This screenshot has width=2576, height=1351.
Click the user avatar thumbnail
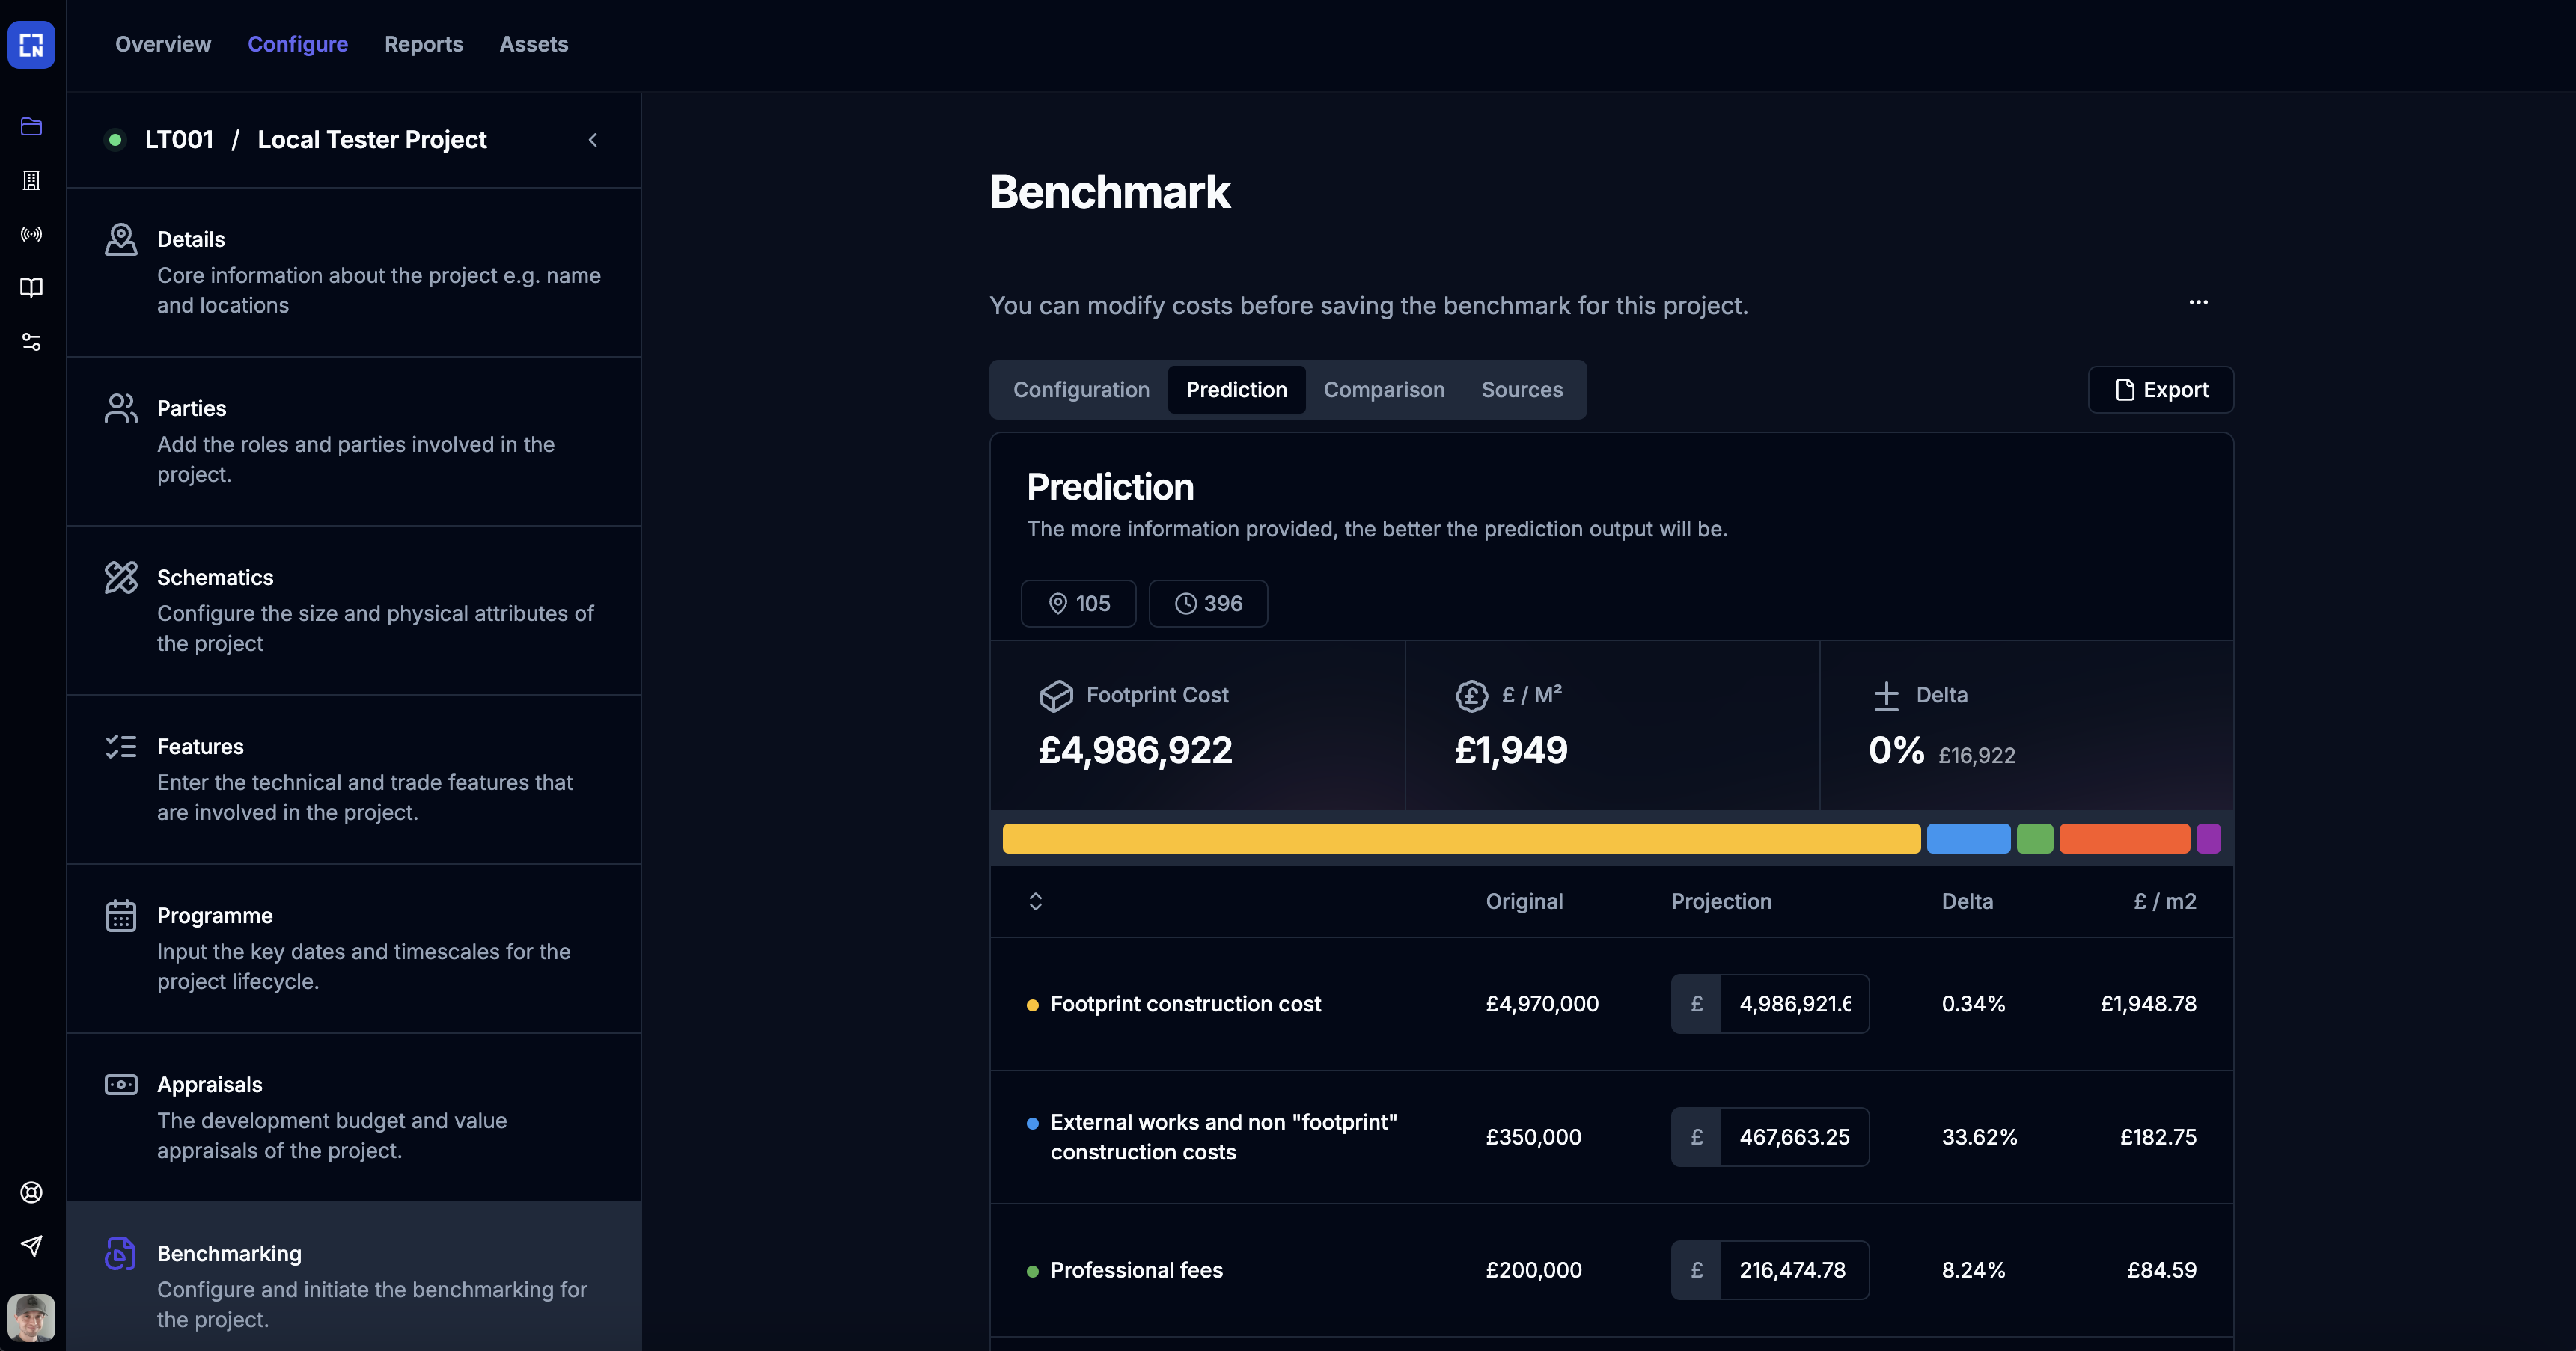coord(31,1318)
